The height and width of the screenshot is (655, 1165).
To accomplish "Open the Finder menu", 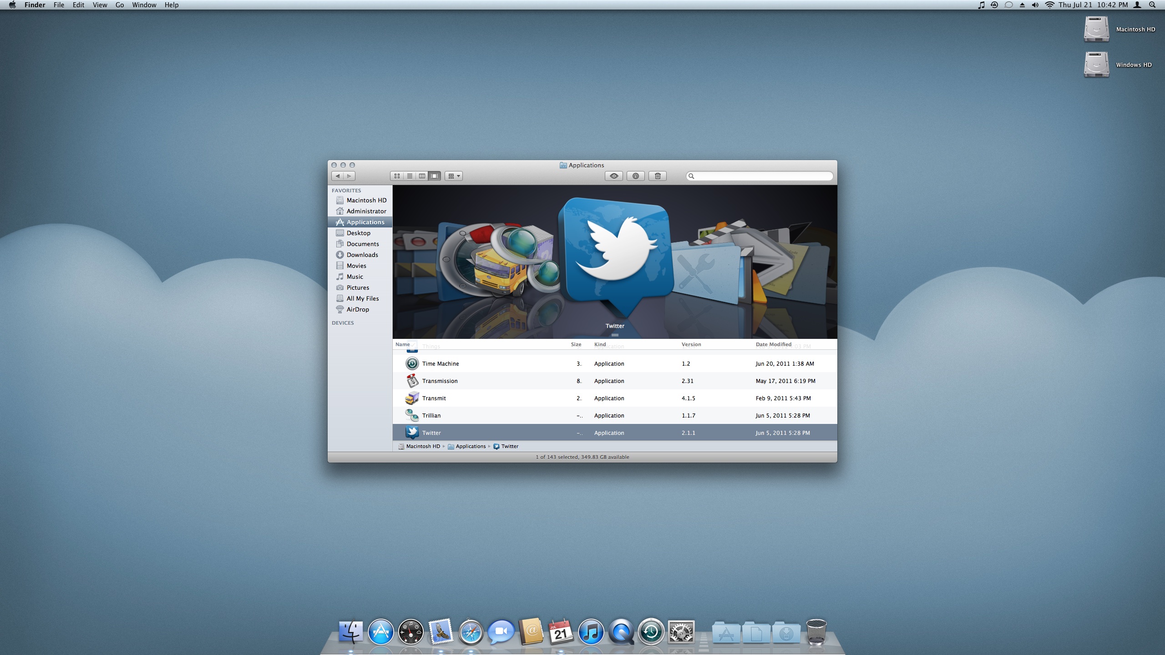I will (x=35, y=5).
